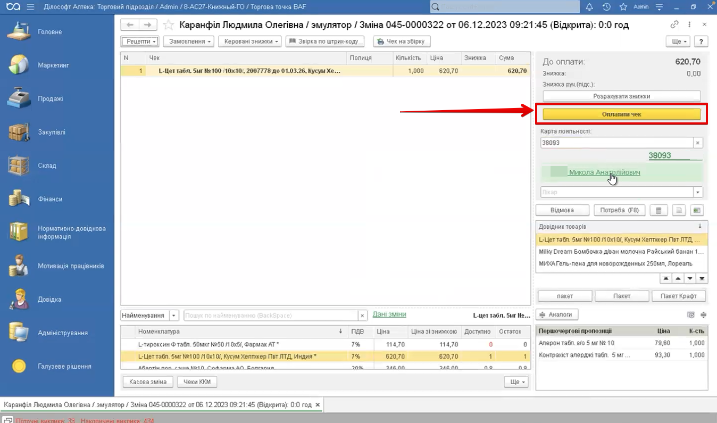Add form to favorites with star icon
This screenshot has height=423, width=717.
pyautogui.click(x=168, y=25)
